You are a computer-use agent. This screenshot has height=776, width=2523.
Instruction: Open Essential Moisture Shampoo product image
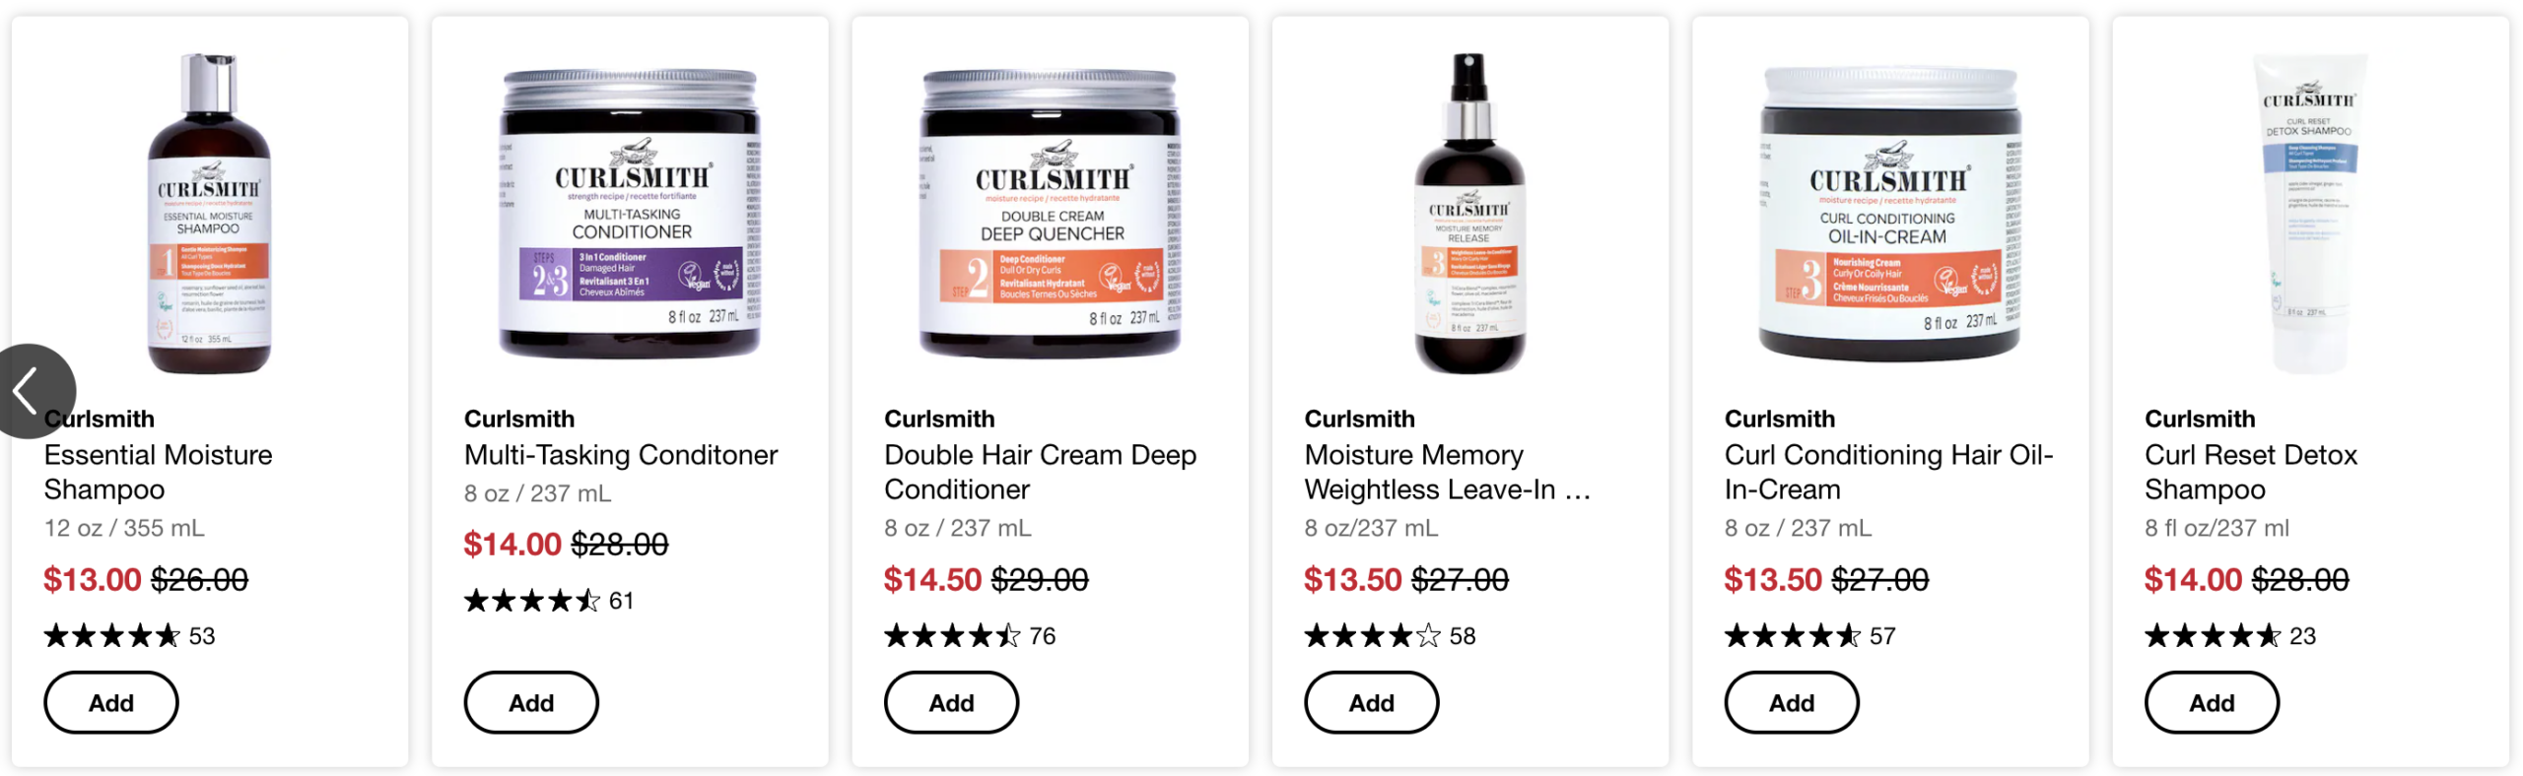(210, 214)
